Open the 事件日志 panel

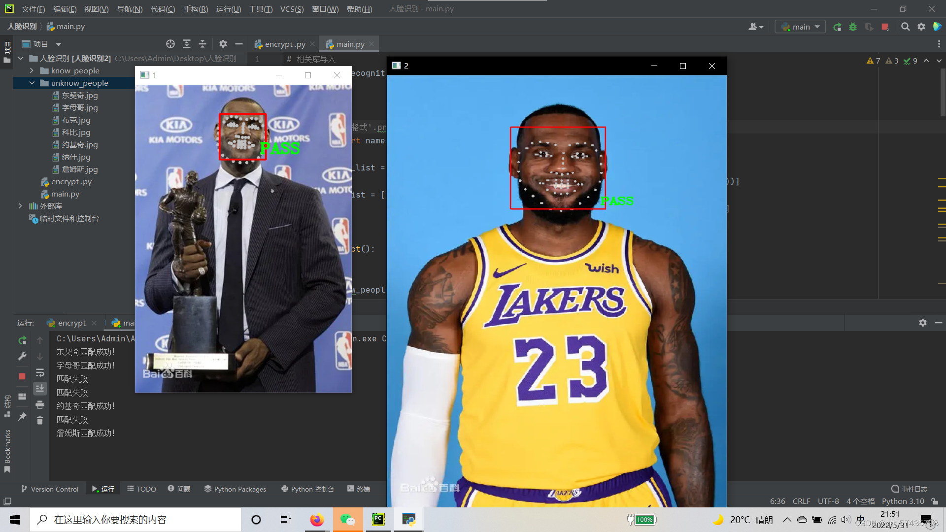tap(909, 489)
